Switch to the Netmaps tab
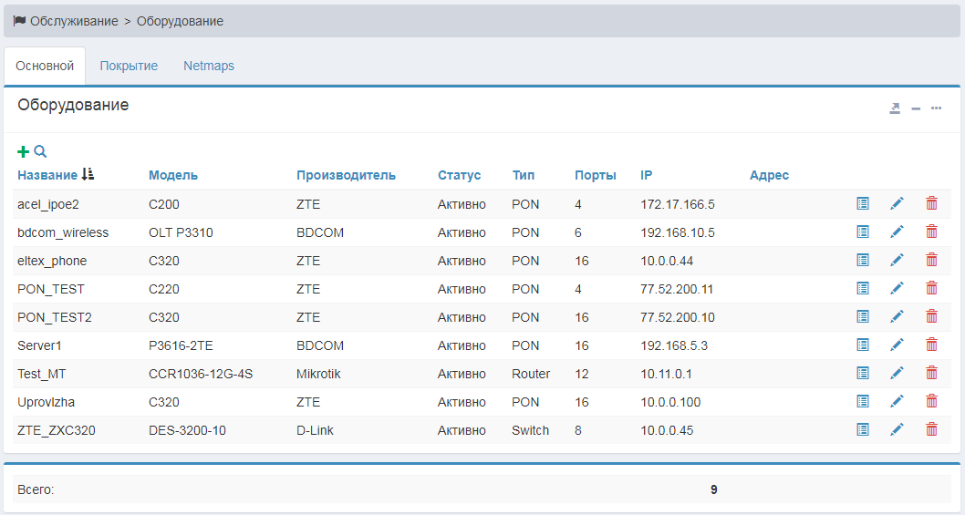The width and height of the screenshot is (965, 515). 209,66
